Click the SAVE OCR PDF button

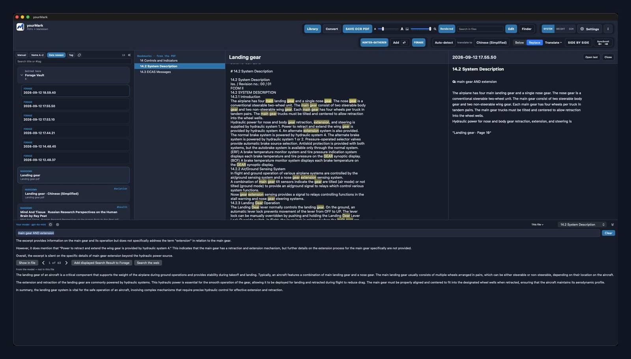click(x=357, y=29)
